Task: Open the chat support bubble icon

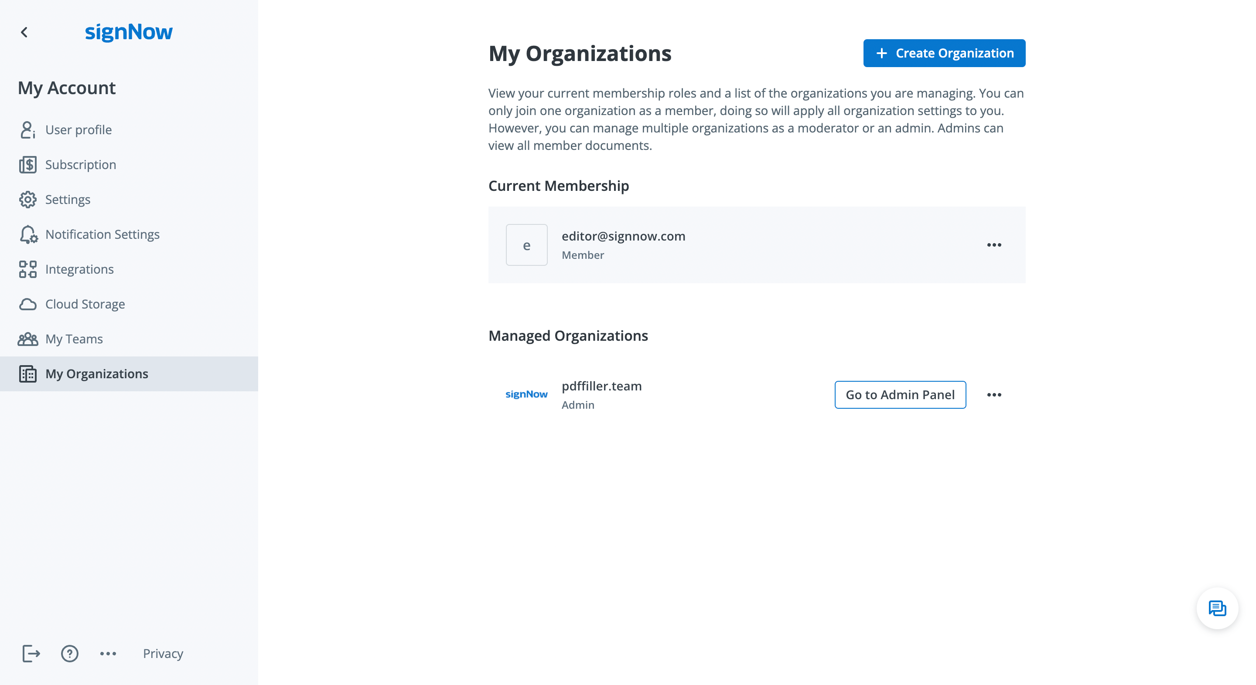Action: click(1217, 608)
